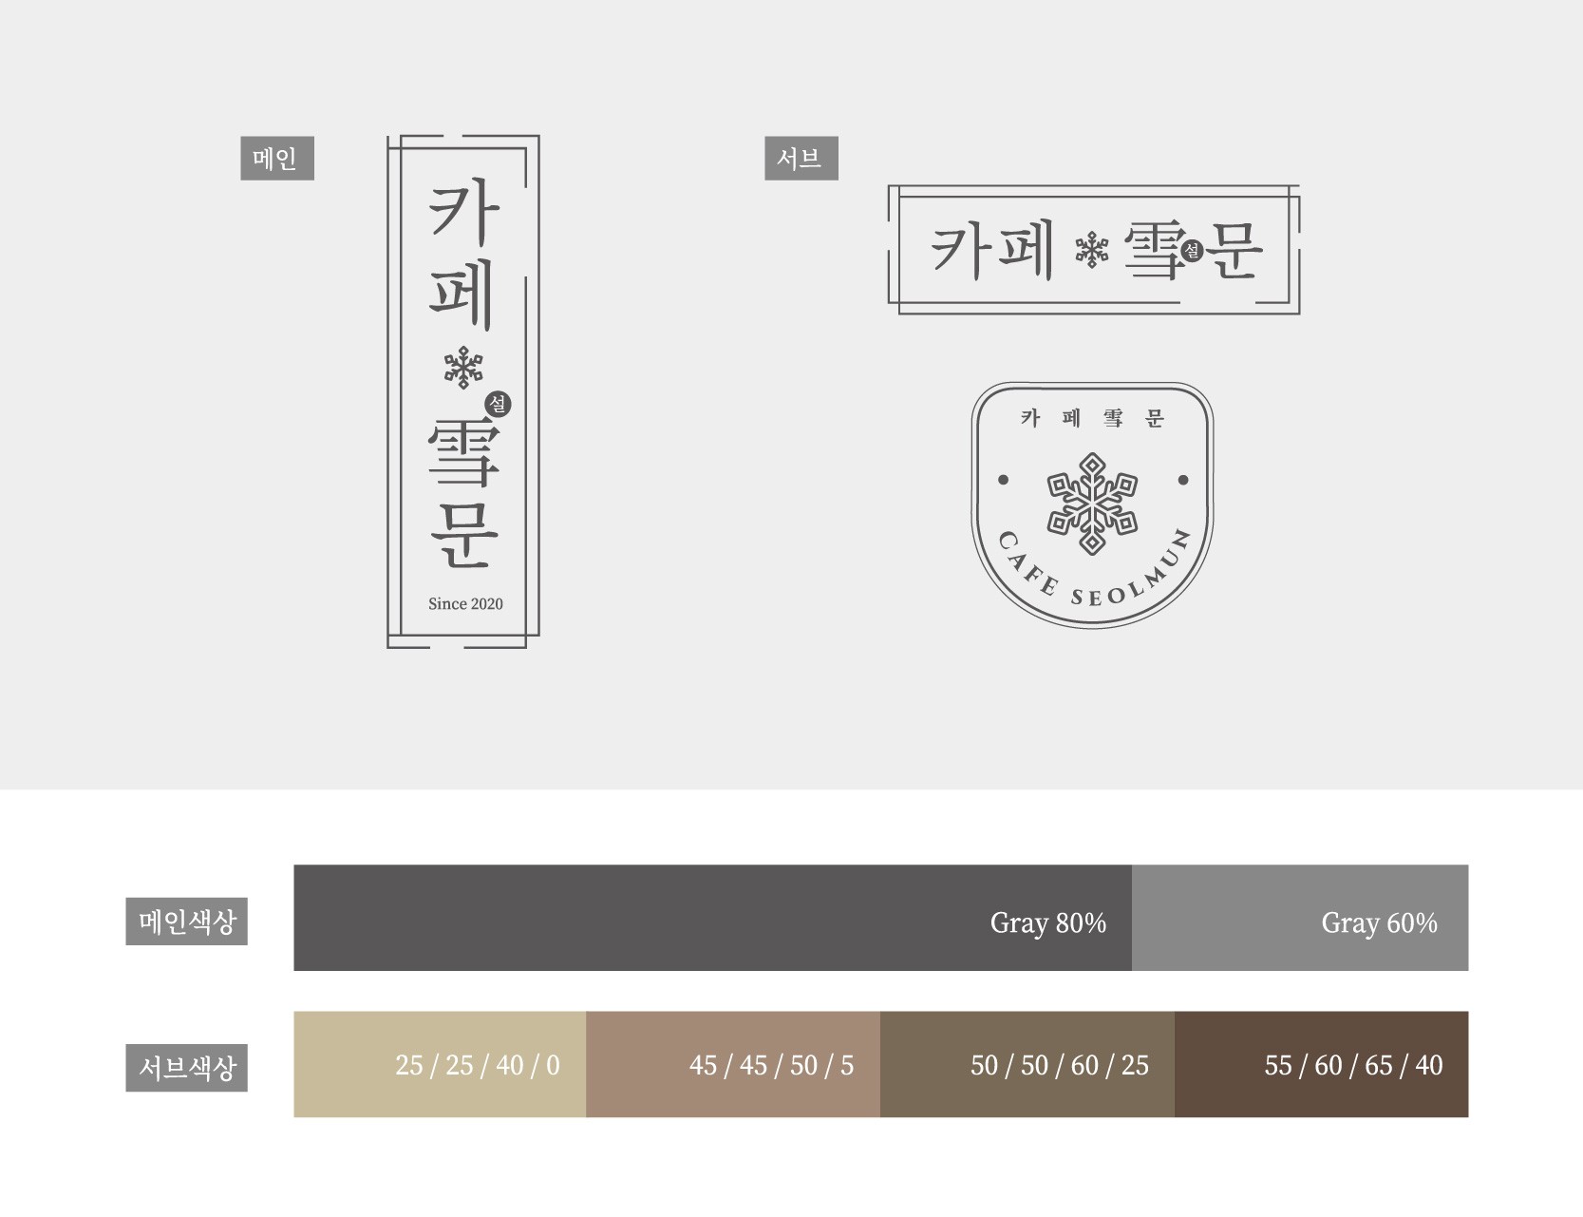Click the small snowflake in the horizontal sub logo
1583x1217 pixels.
click(x=1091, y=252)
